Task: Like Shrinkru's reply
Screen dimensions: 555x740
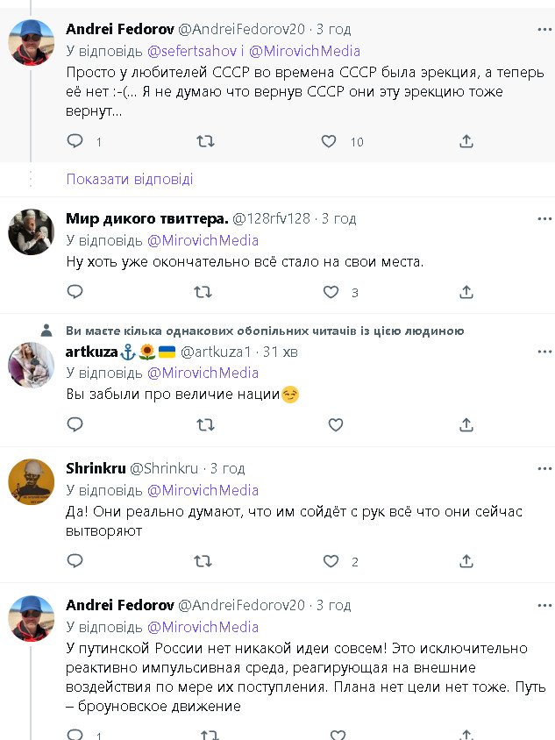Action: (331, 561)
